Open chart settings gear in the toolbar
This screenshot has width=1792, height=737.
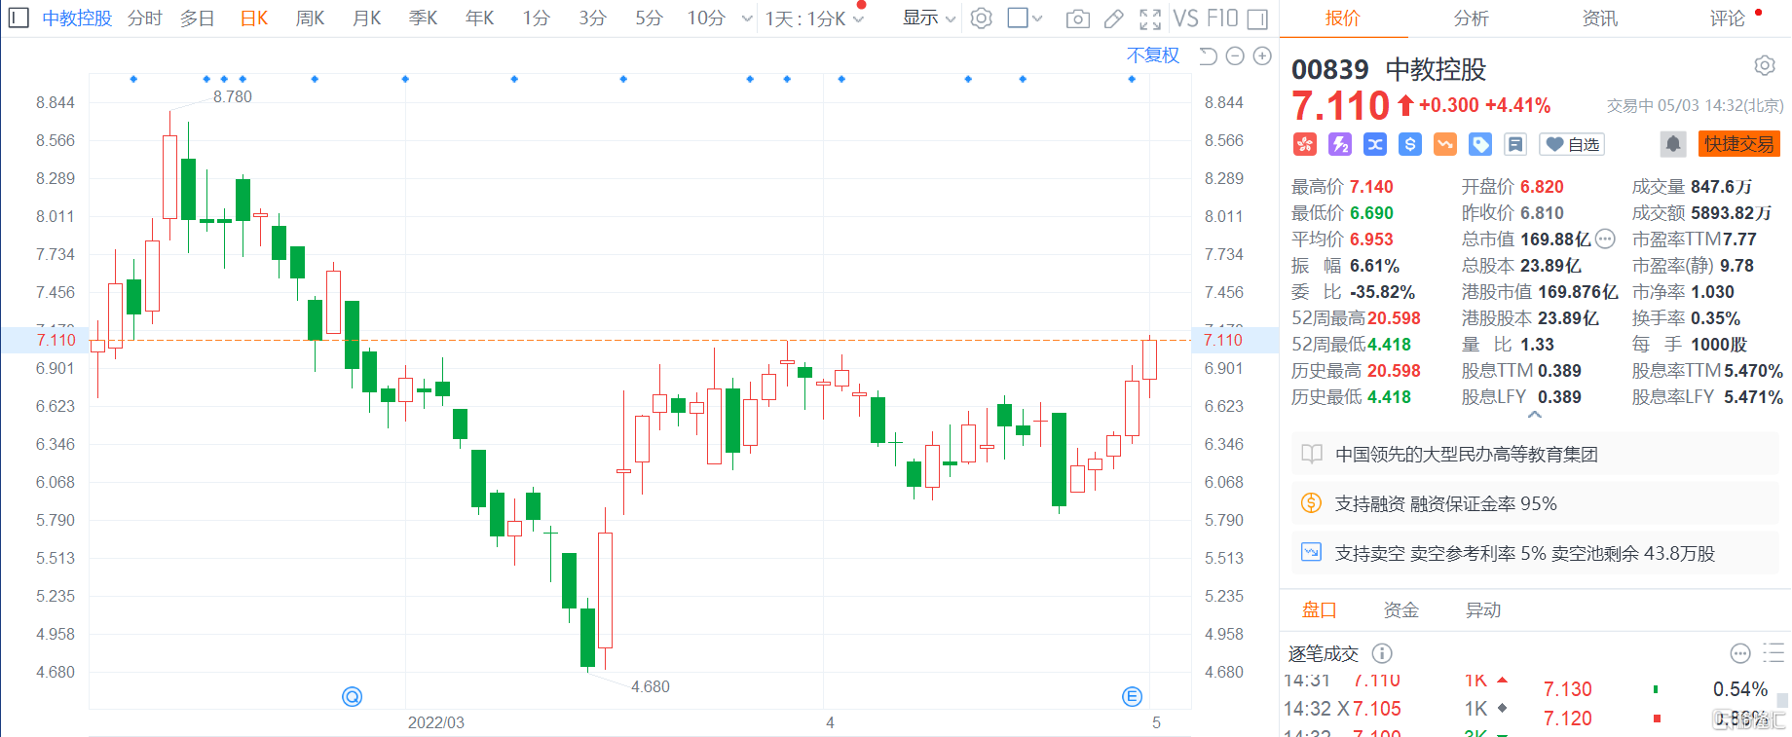point(982,18)
